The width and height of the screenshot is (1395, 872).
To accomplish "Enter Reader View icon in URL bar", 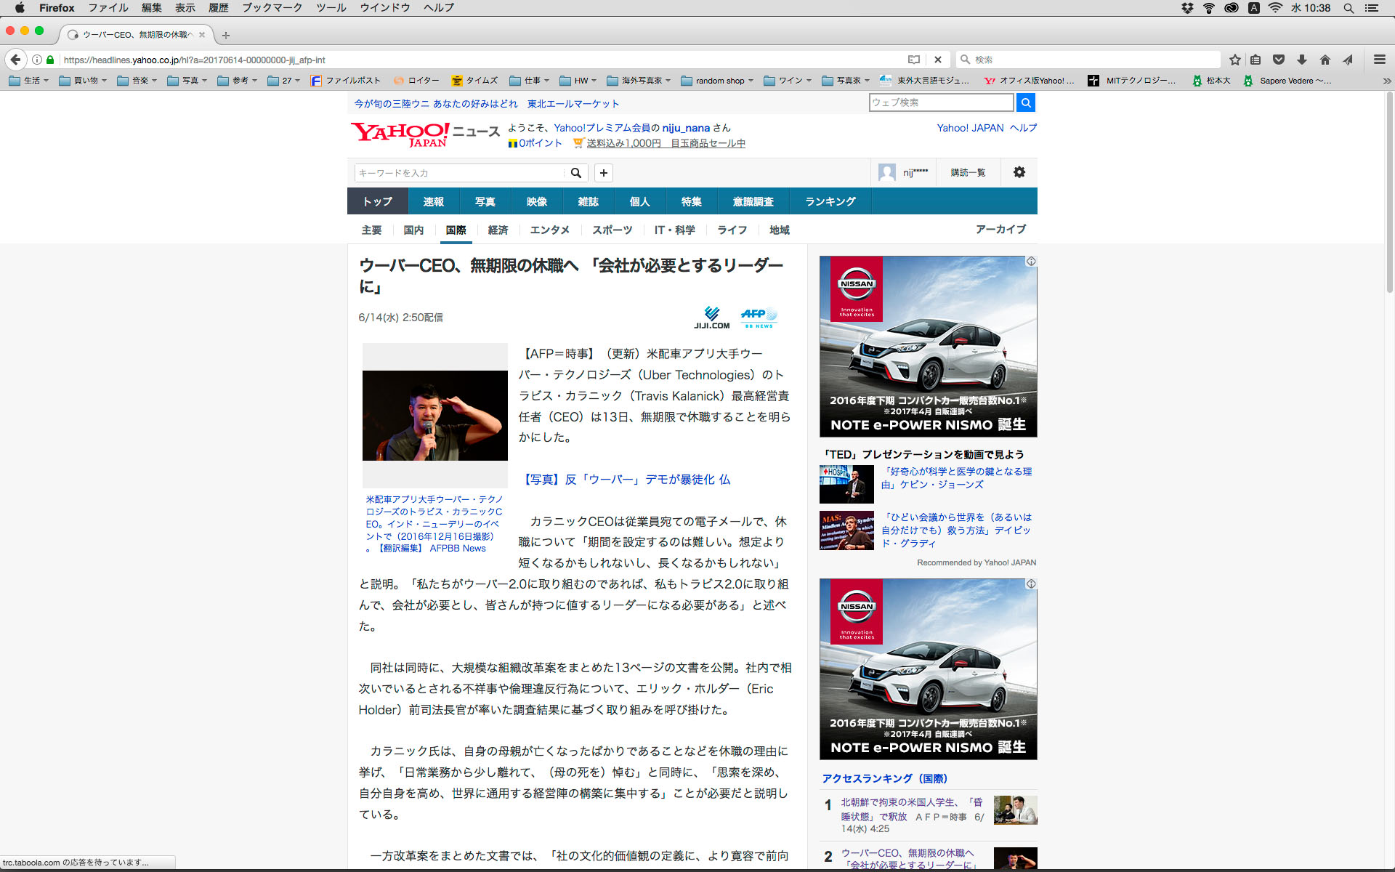I will [x=914, y=60].
